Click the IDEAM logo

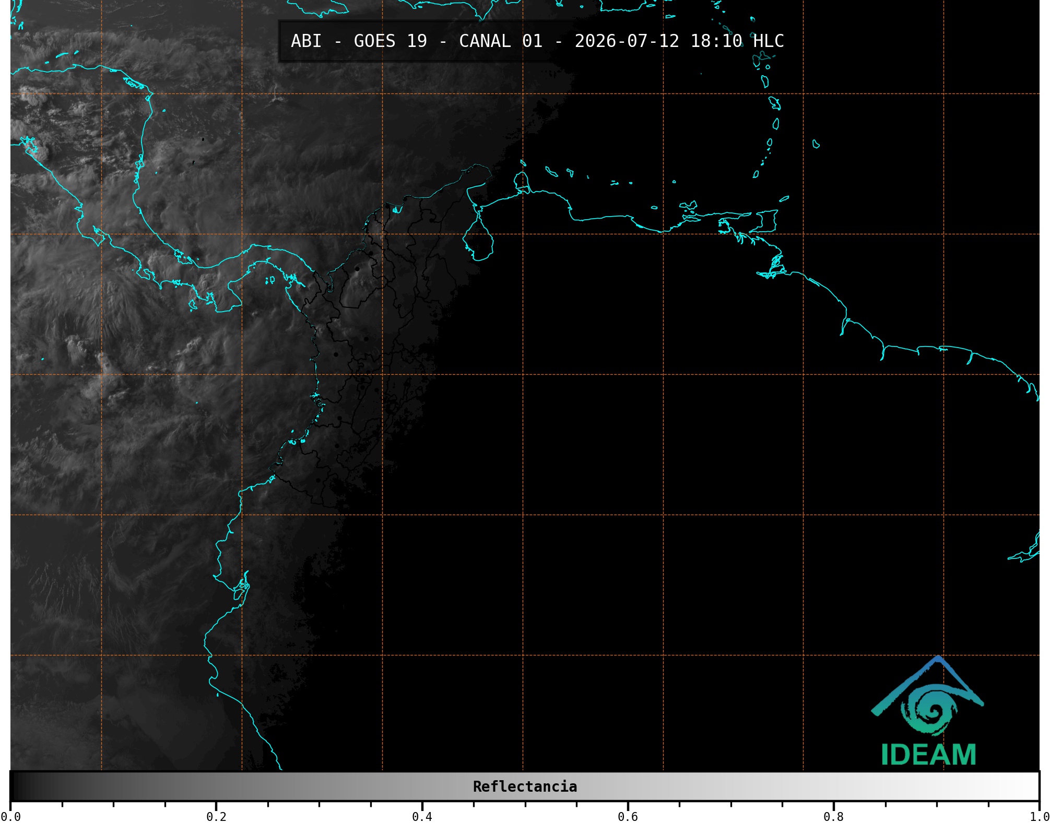[x=928, y=711]
